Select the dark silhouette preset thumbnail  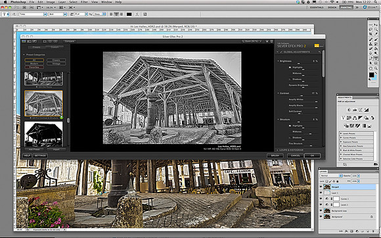[43, 134]
